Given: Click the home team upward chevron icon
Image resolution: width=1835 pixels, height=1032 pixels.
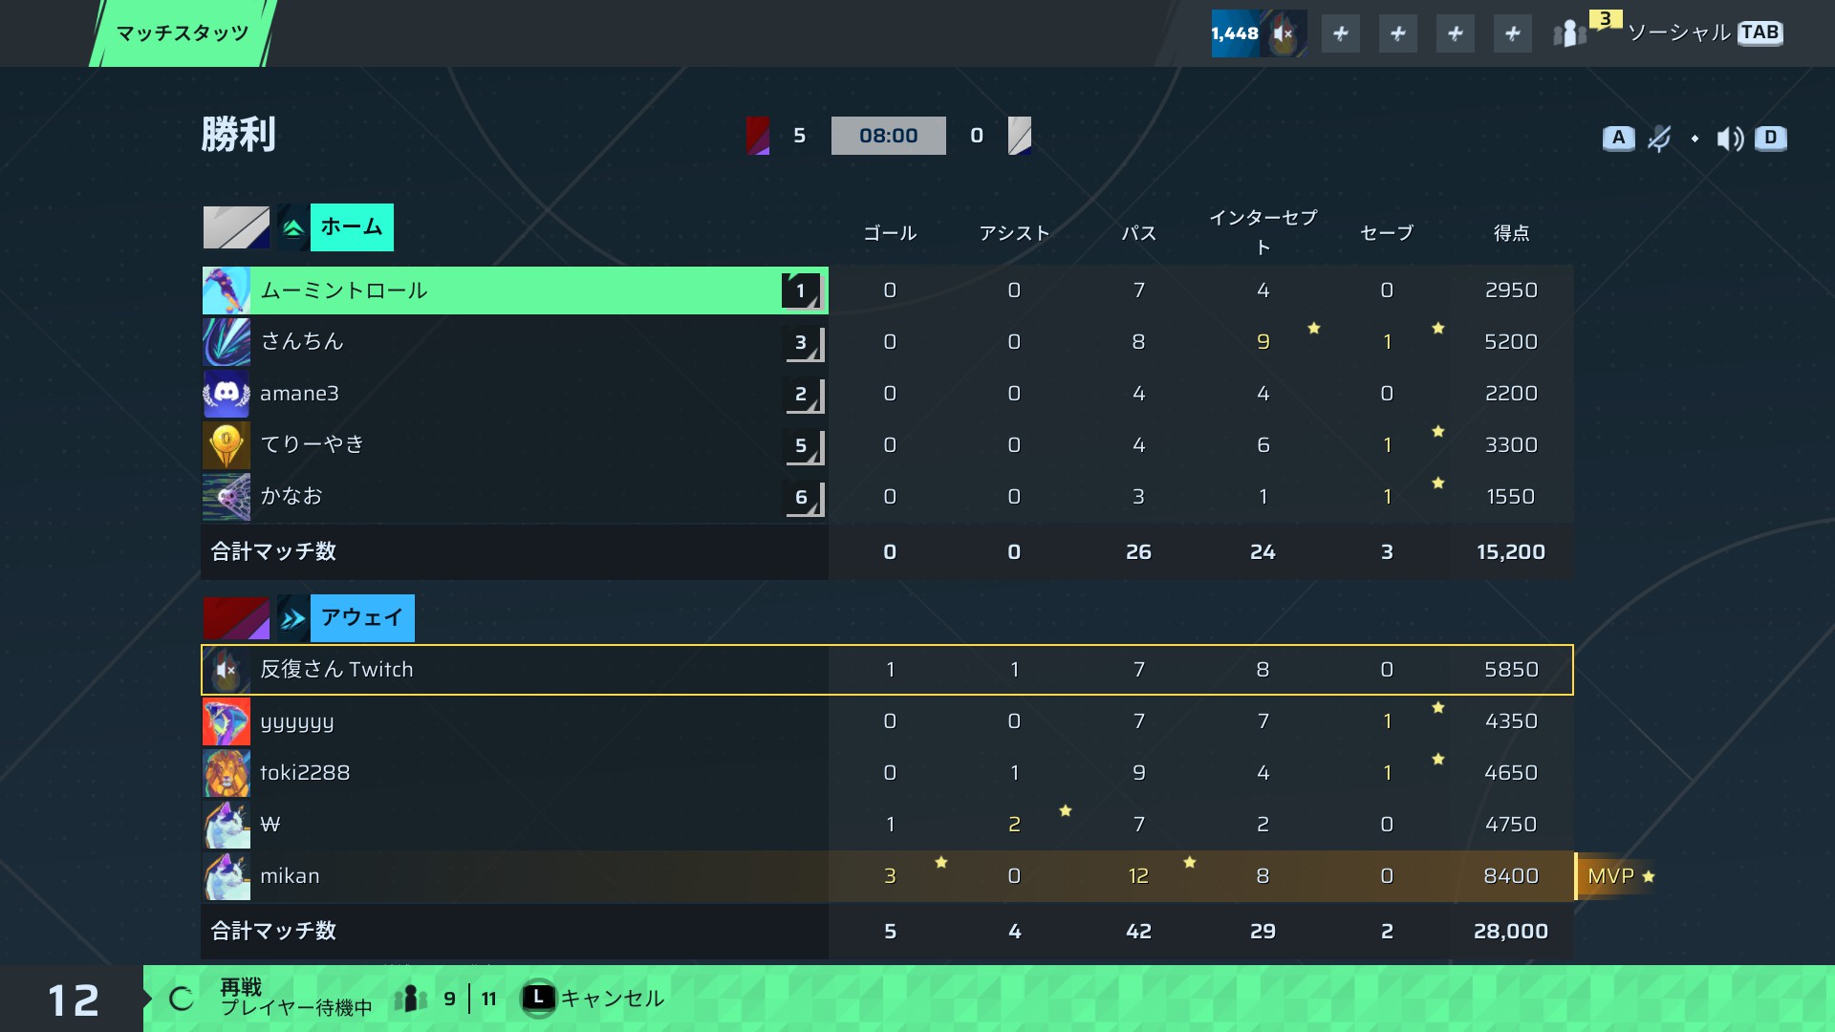Looking at the screenshot, I should click(x=293, y=227).
